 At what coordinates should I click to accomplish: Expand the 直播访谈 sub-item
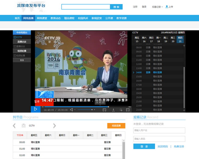coord(15,46)
